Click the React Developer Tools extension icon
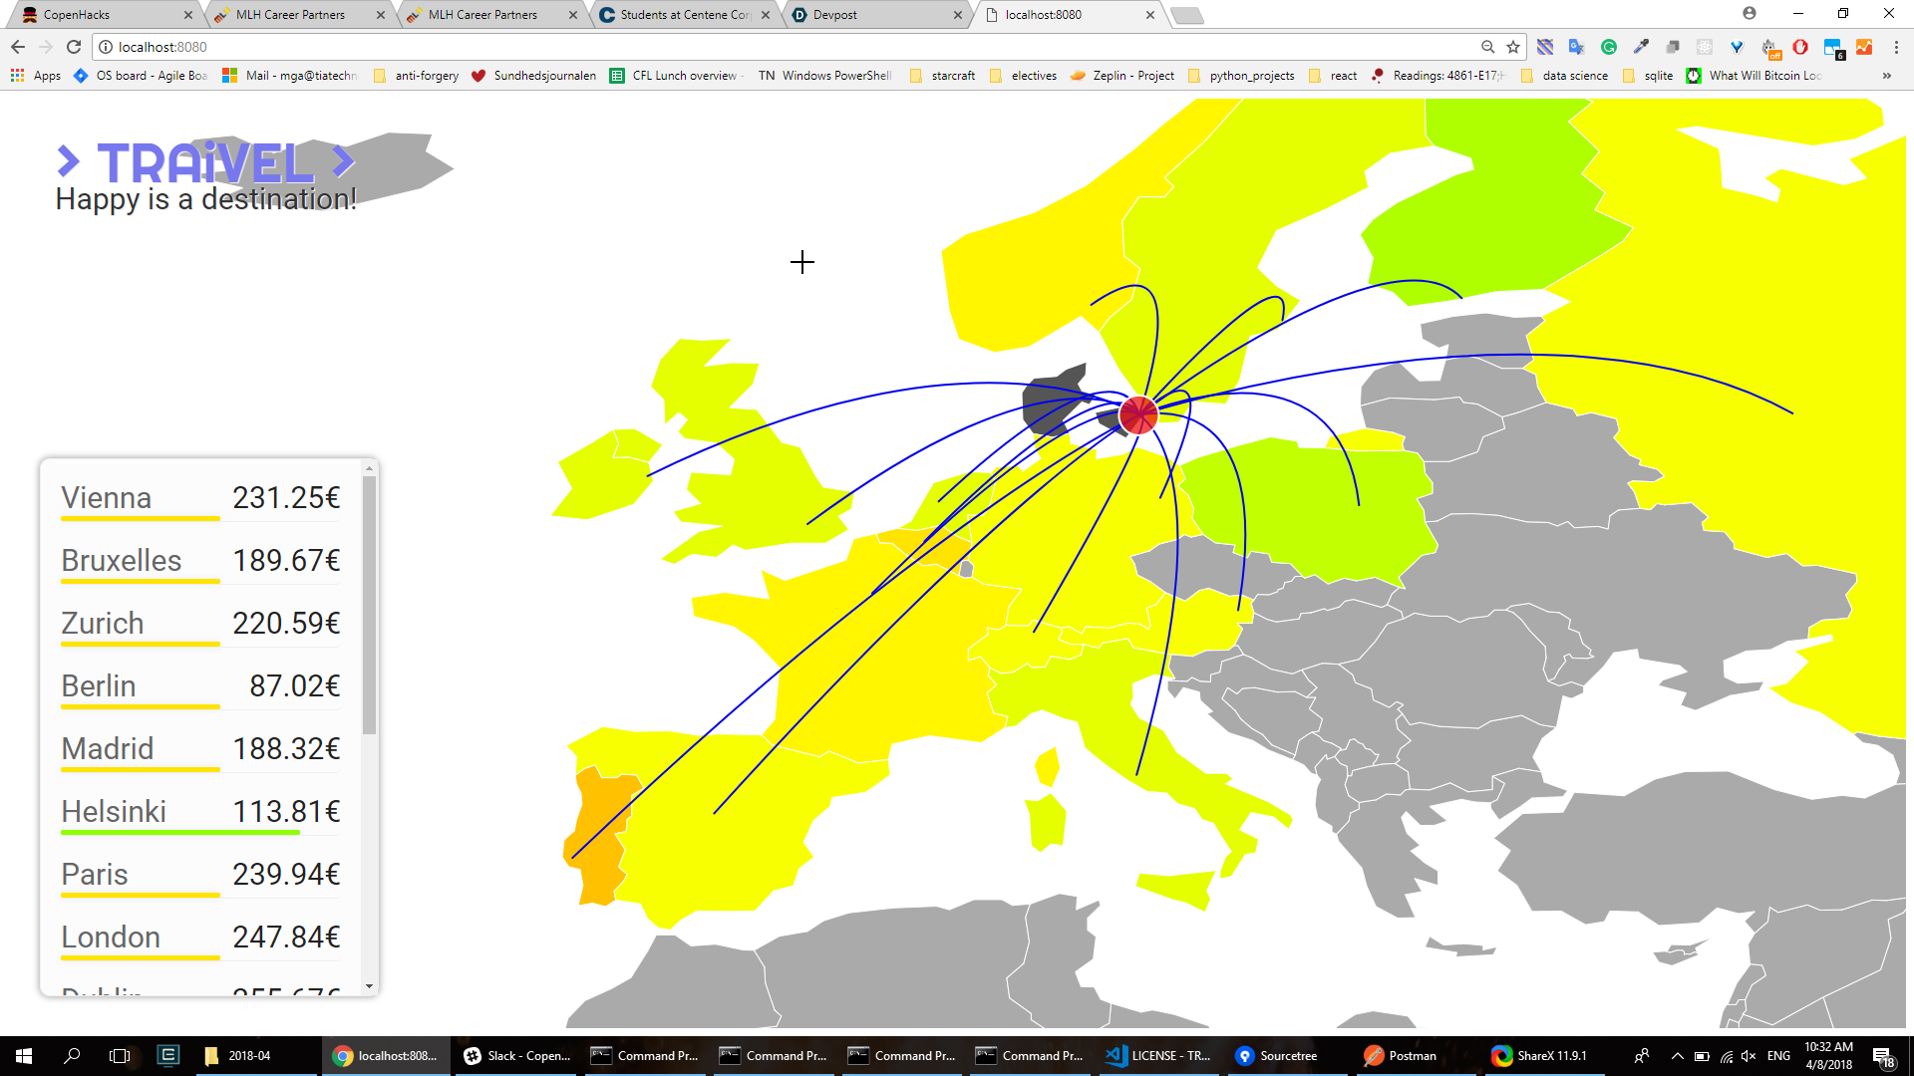 coord(1705,47)
